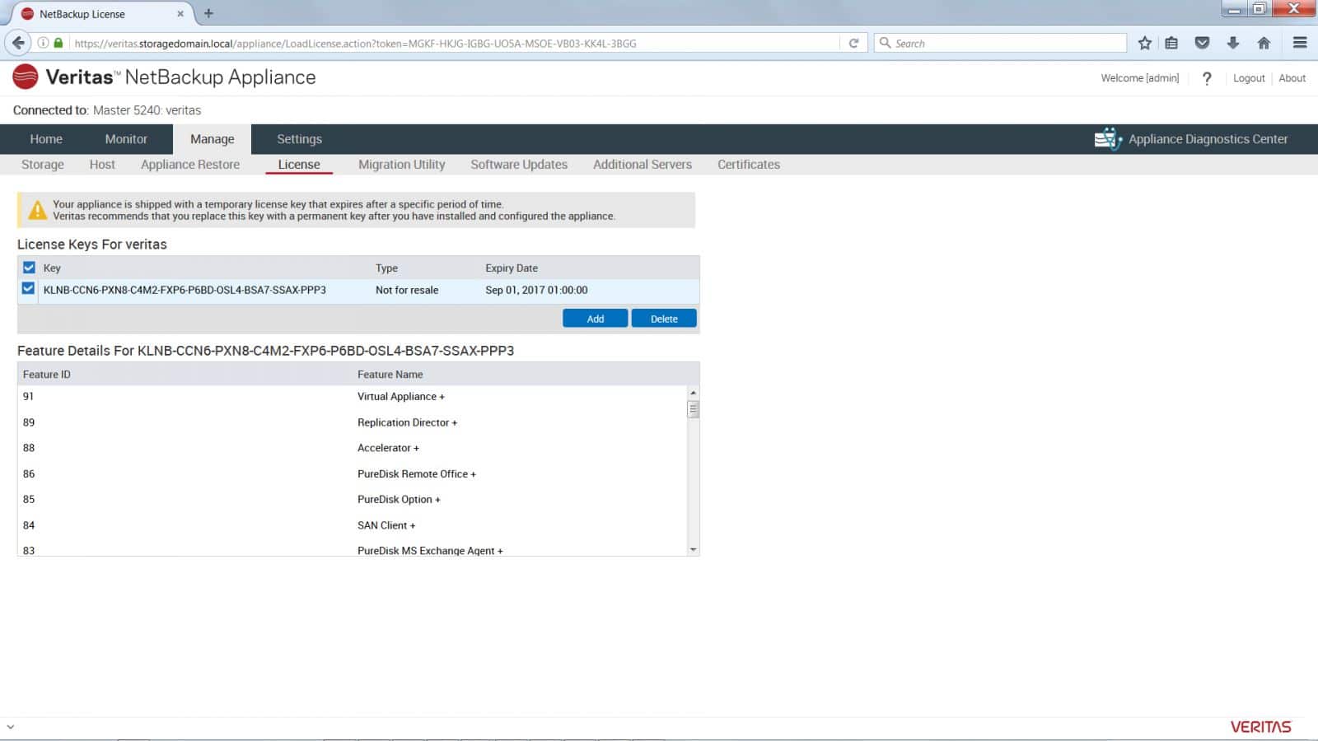
Task: Open the Additional Servers sub-tab
Action: pyautogui.click(x=643, y=165)
